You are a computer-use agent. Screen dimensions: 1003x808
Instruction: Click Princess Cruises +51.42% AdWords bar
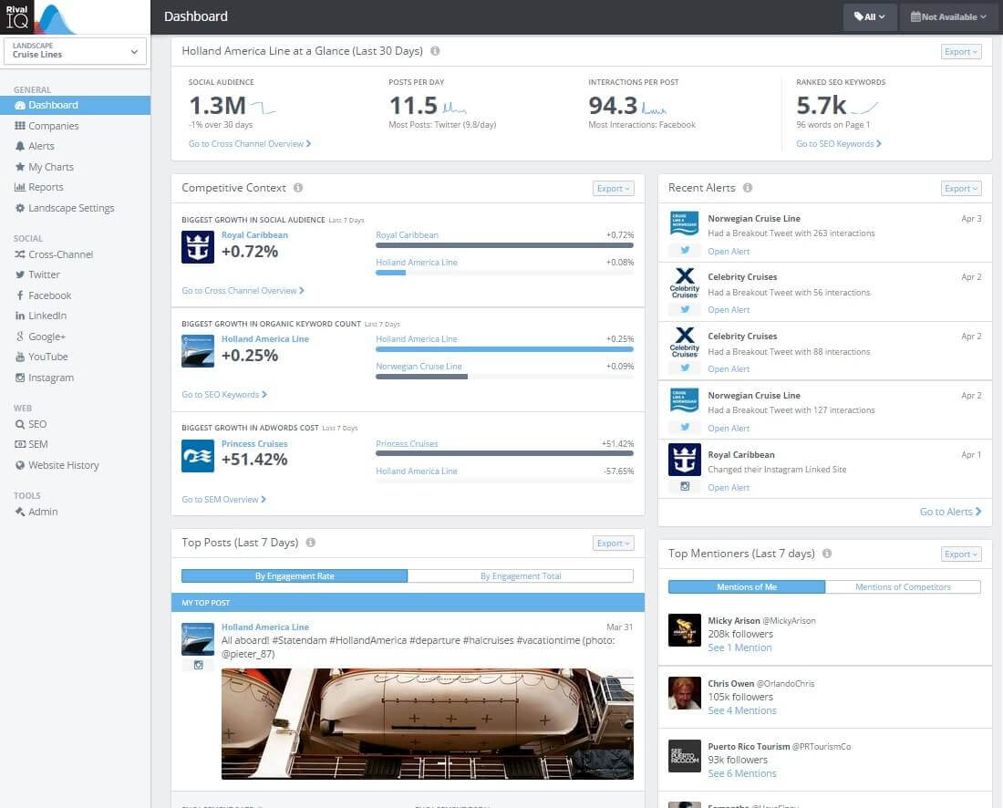(x=505, y=453)
